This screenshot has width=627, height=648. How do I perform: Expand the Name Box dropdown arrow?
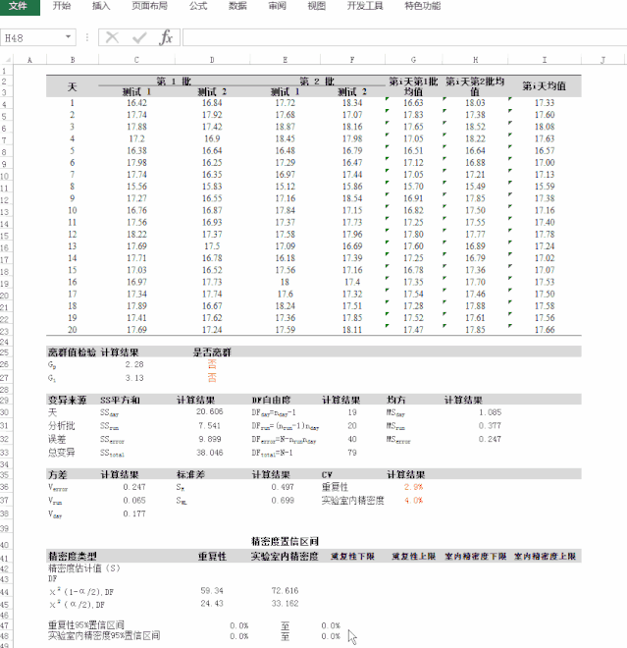(69, 37)
